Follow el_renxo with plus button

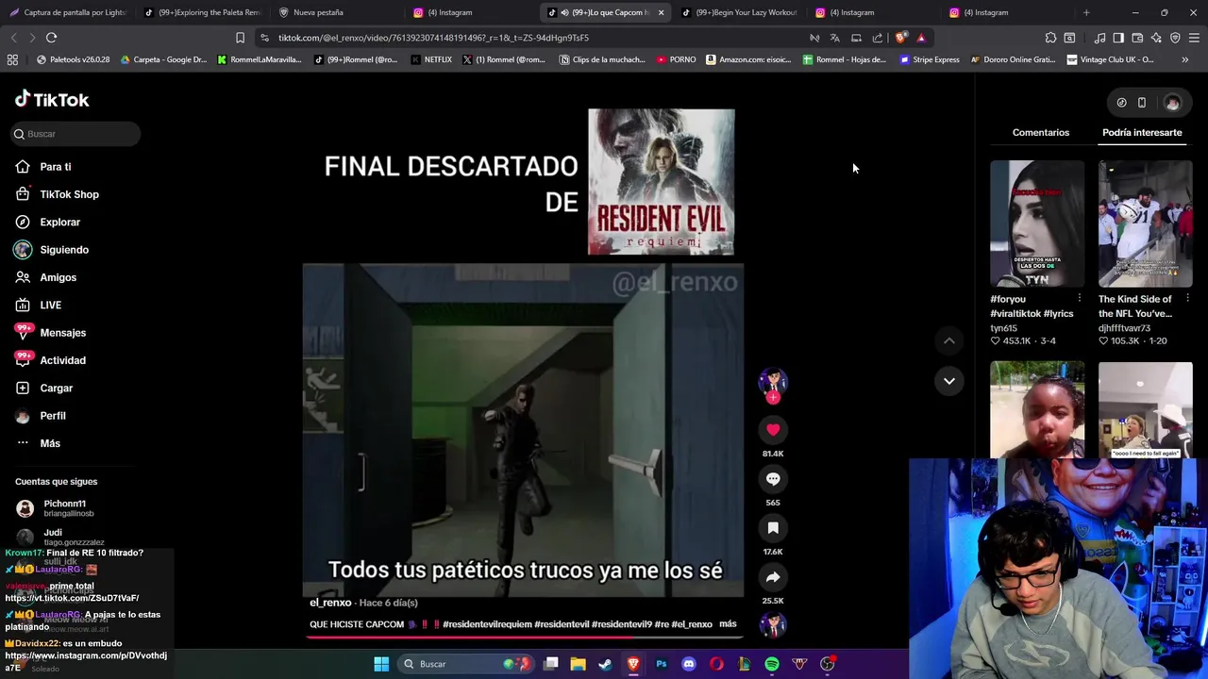[x=773, y=398]
